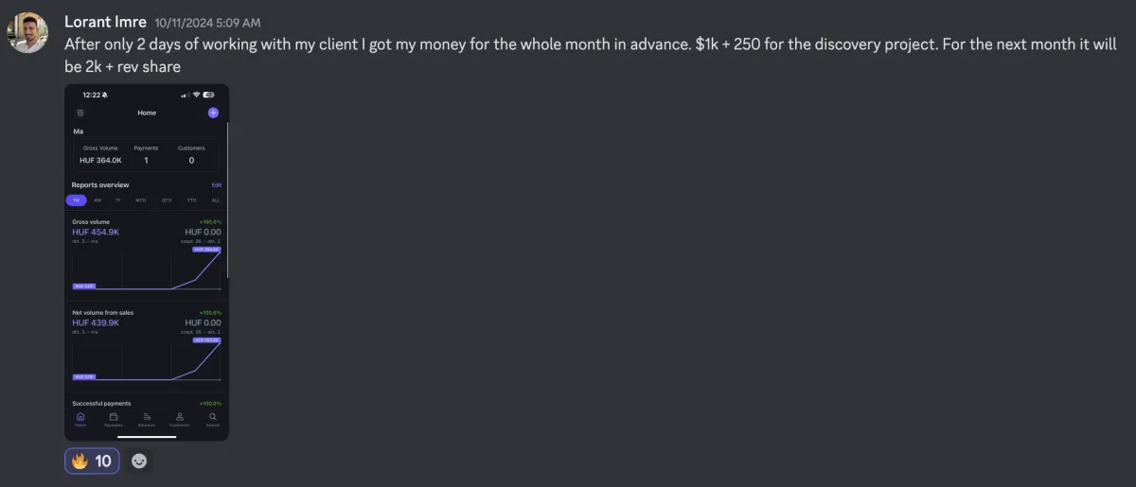
Task: Select the ALL time range option
Action: tap(216, 200)
